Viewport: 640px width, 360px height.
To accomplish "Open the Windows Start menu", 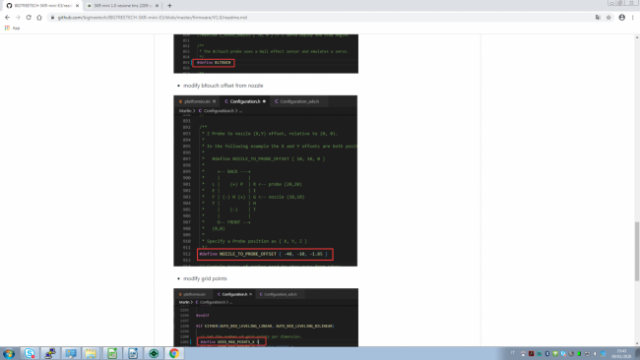I will coord(9,353).
